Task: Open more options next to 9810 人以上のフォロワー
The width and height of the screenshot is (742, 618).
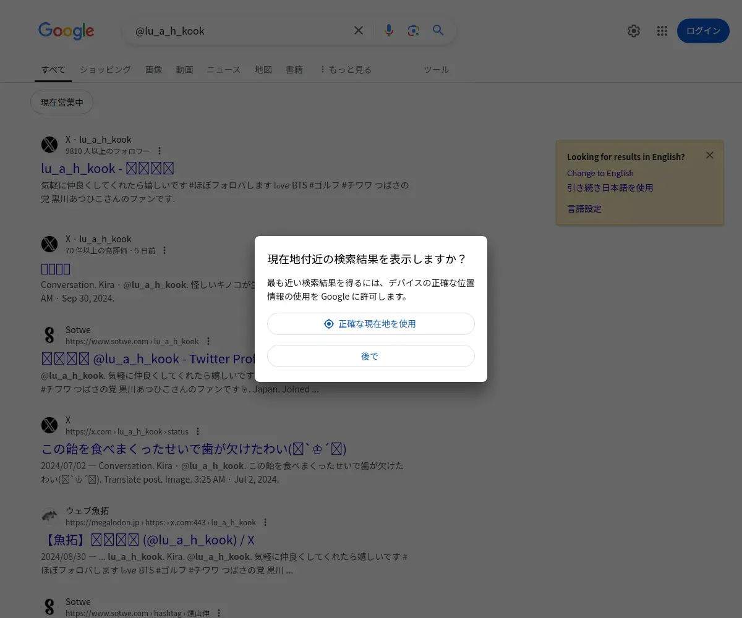Action: pos(160,151)
